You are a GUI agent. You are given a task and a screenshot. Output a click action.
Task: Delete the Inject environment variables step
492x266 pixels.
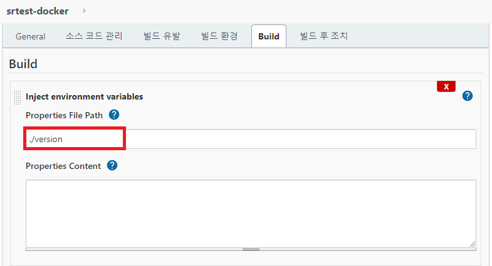pyautogui.click(x=446, y=86)
